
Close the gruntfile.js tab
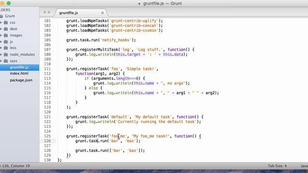pos(103,13)
